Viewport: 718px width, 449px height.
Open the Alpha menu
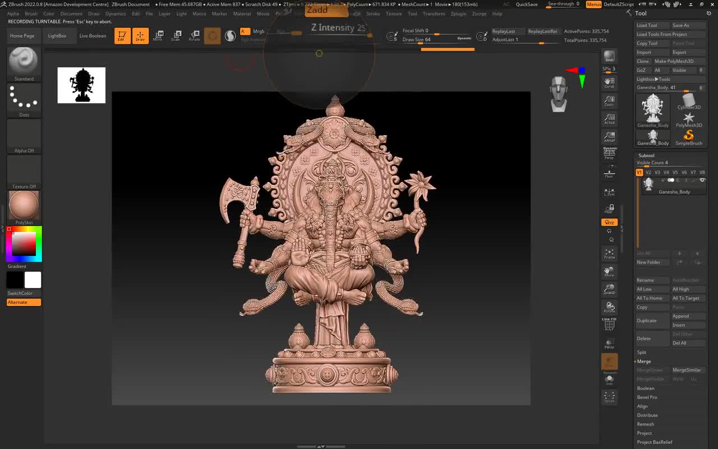click(x=13, y=13)
